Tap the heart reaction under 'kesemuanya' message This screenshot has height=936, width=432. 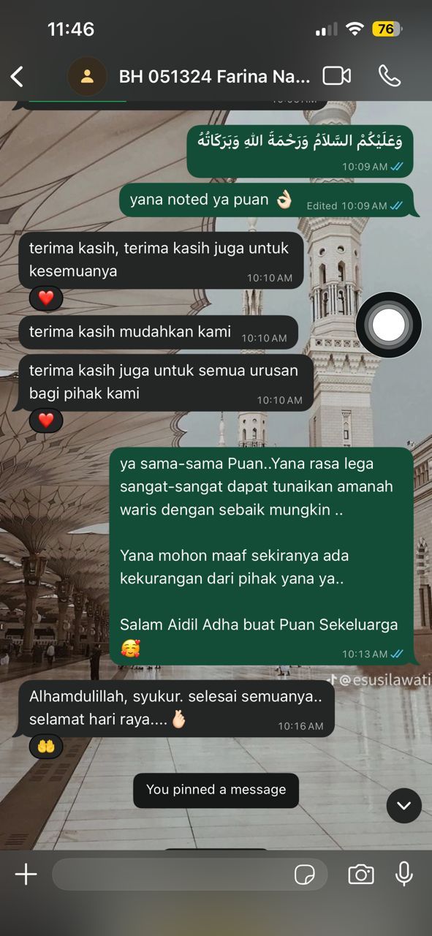(x=46, y=298)
